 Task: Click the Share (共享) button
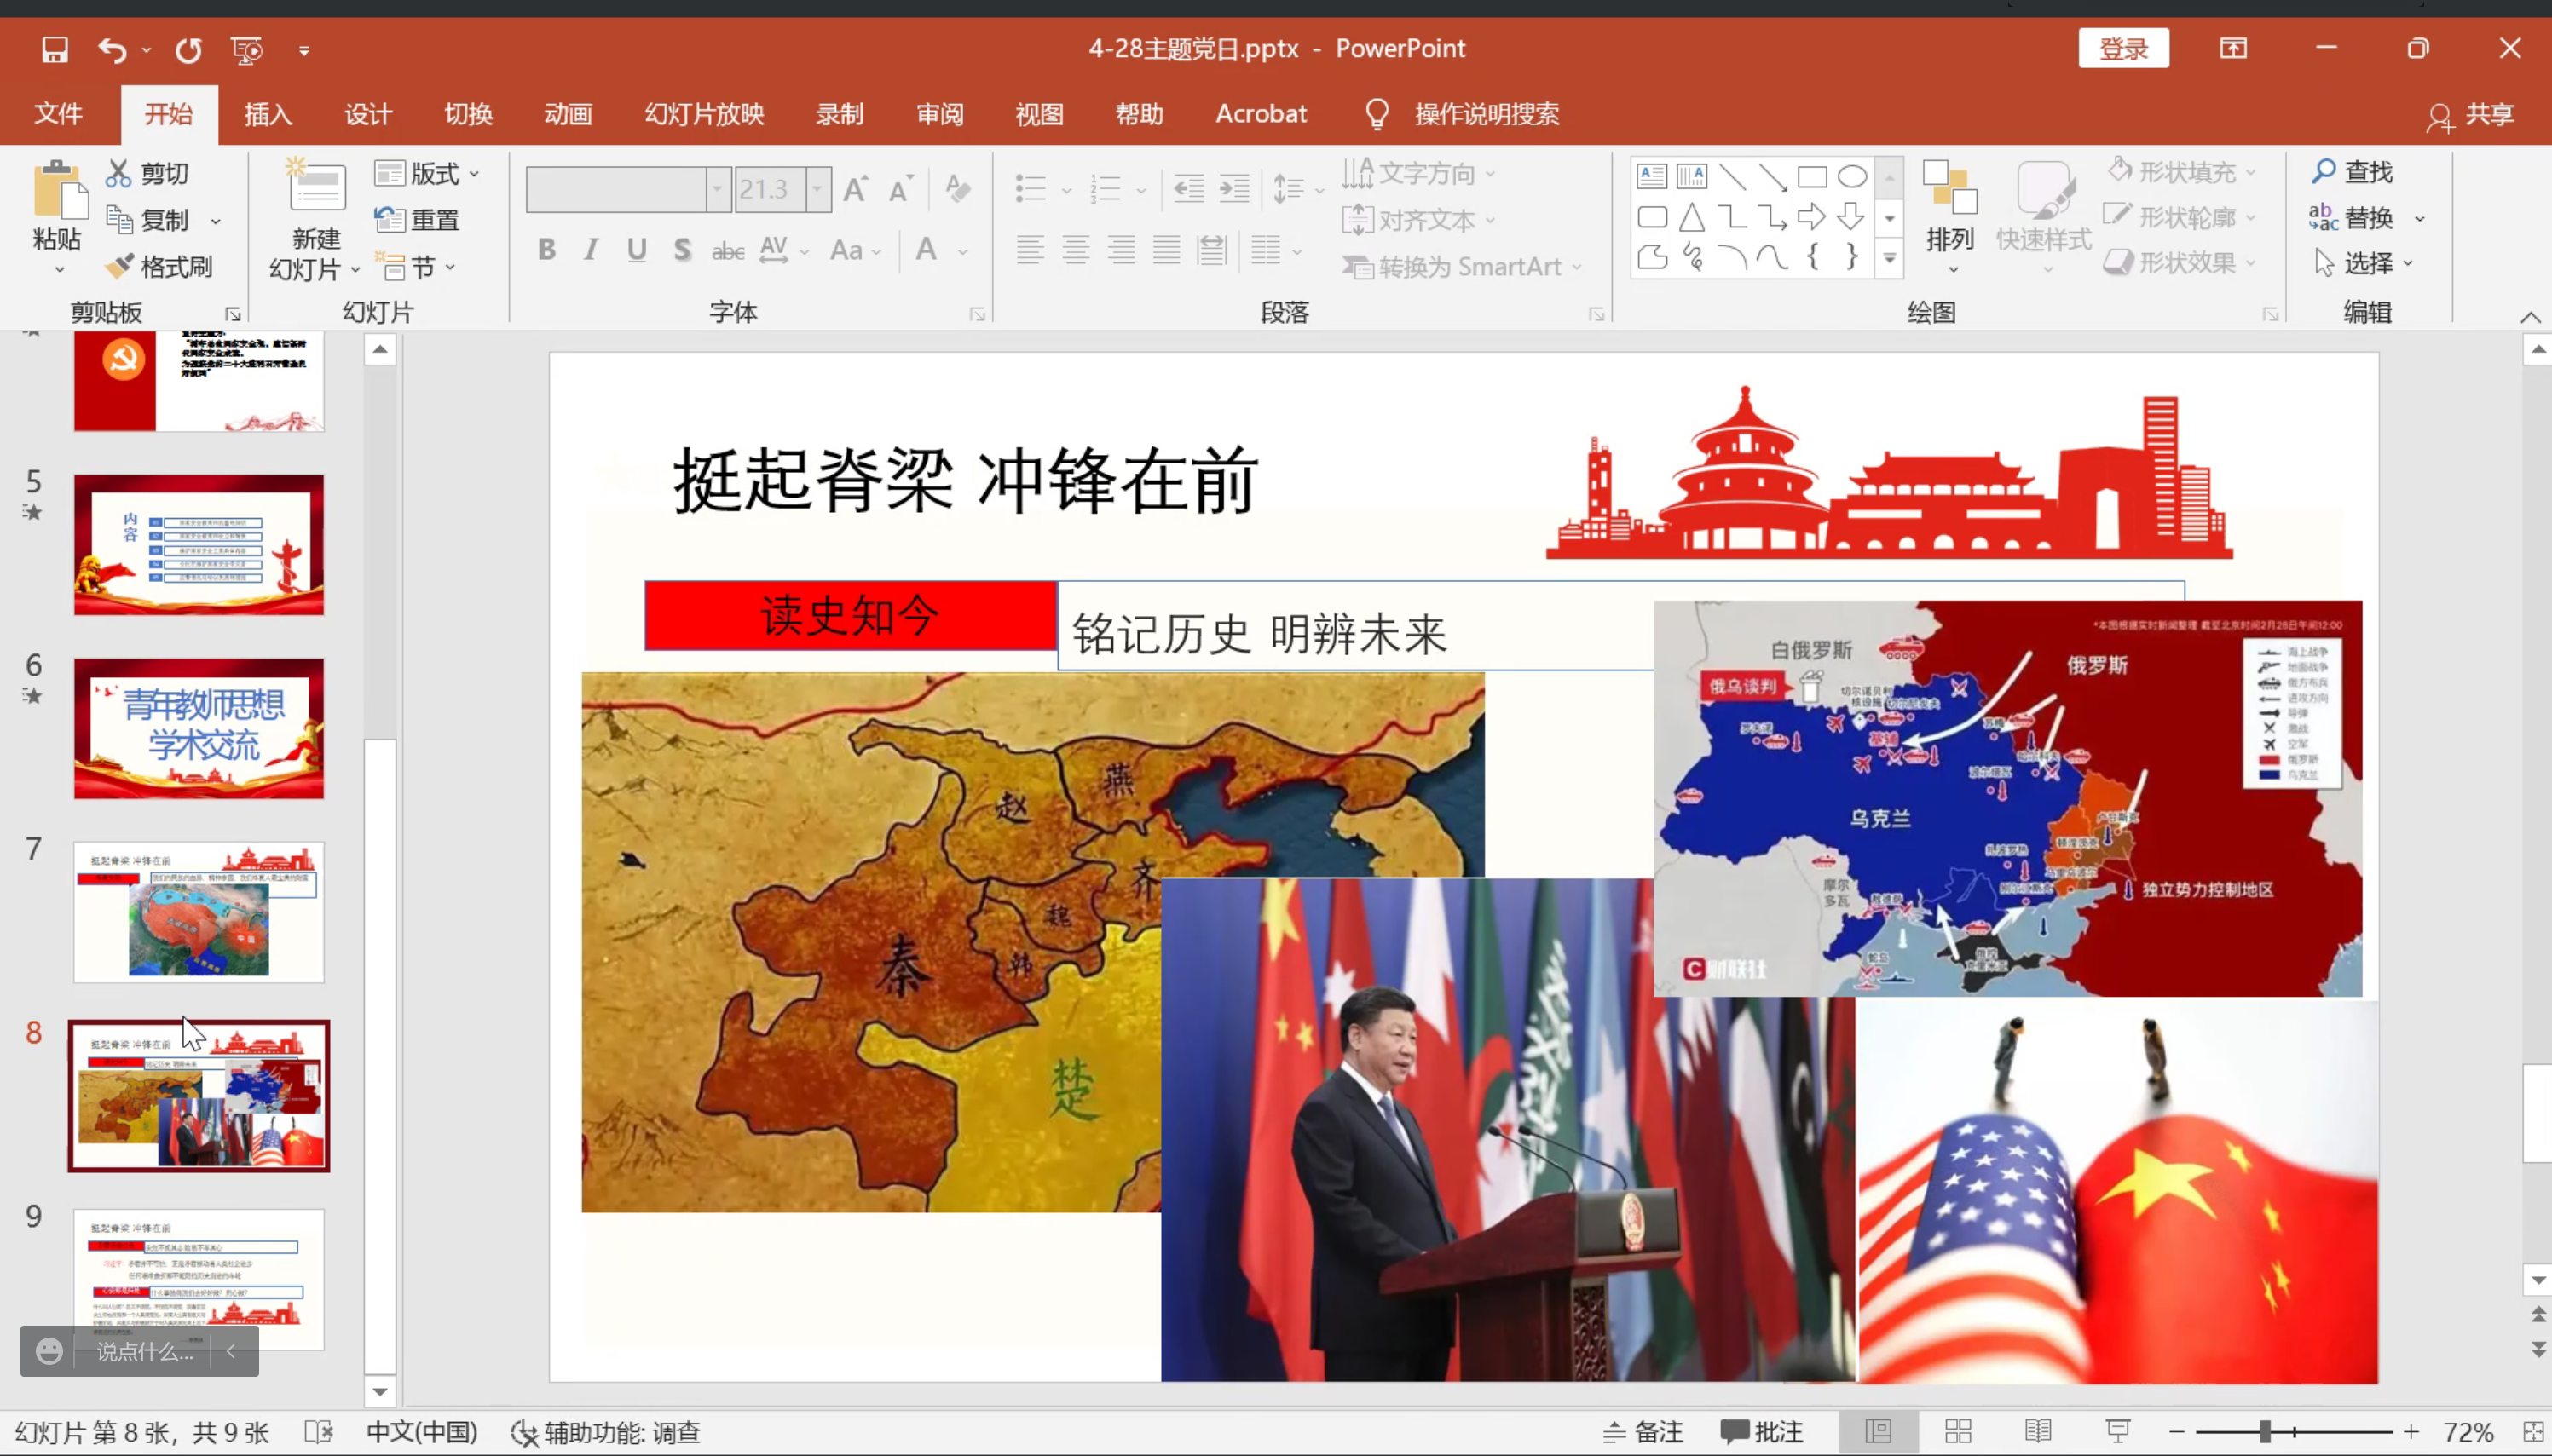tap(2471, 115)
